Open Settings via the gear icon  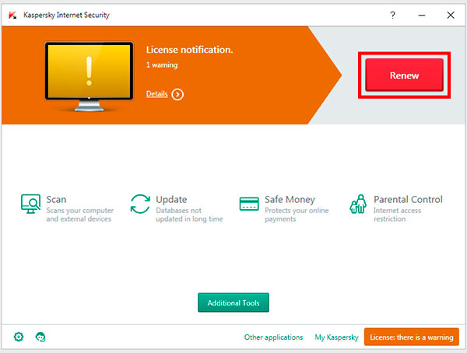19,337
